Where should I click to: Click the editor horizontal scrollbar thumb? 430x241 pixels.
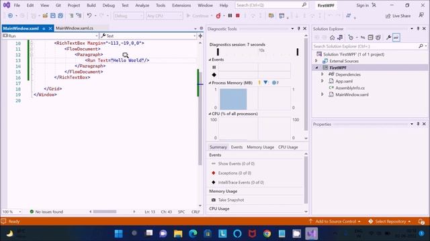pos(105,212)
